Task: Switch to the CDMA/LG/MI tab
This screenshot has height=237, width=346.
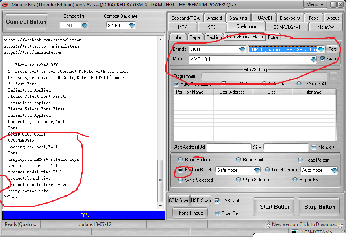Action: coord(287,27)
